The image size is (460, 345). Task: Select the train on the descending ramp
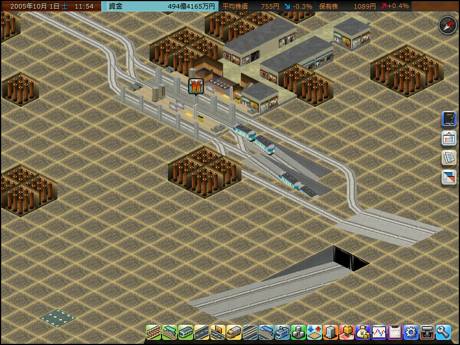coord(298,184)
